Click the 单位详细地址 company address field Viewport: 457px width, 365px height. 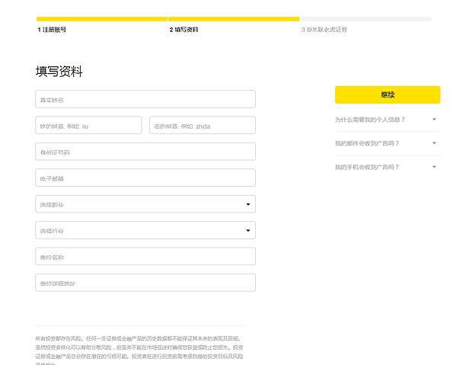click(x=145, y=283)
